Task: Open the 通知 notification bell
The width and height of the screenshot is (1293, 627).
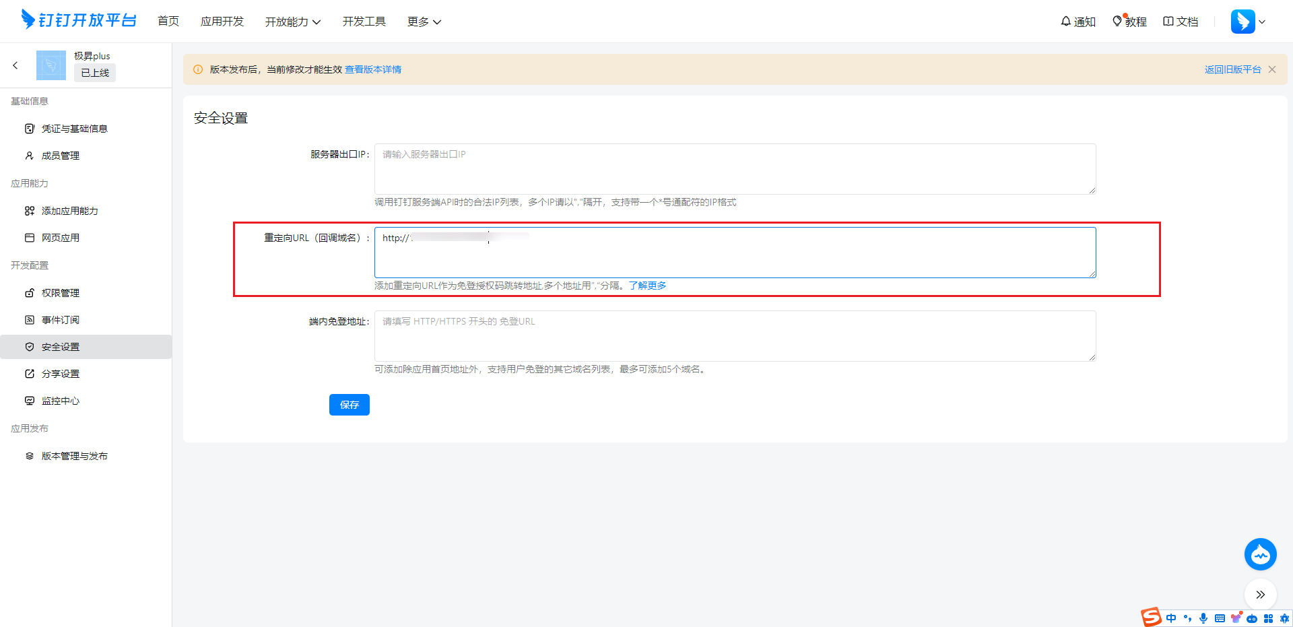Action: pos(1078,22)
